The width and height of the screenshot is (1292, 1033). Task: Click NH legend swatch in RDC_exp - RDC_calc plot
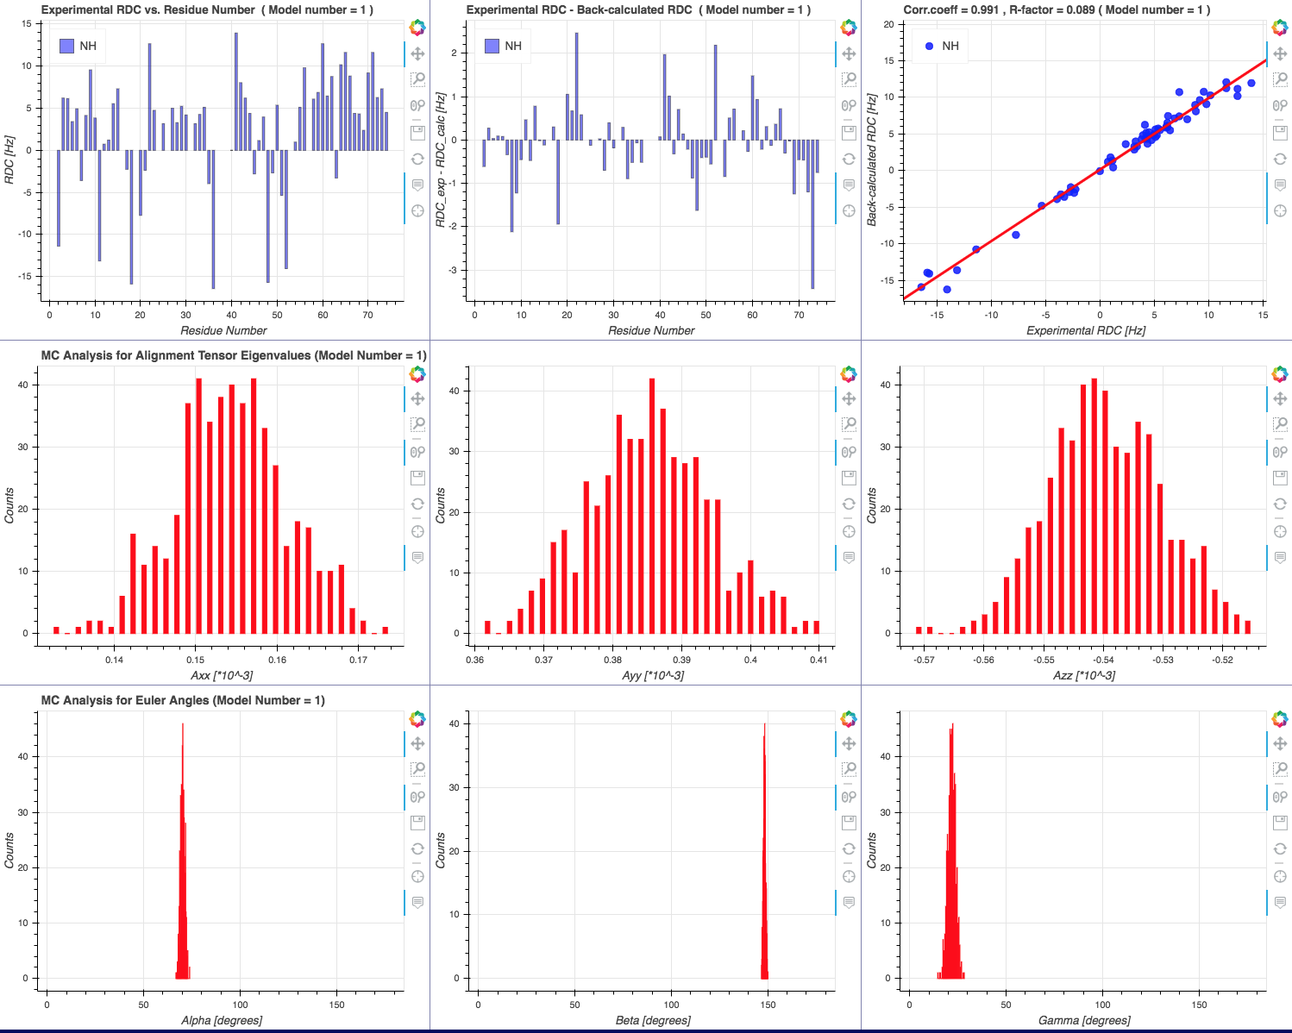492,46
